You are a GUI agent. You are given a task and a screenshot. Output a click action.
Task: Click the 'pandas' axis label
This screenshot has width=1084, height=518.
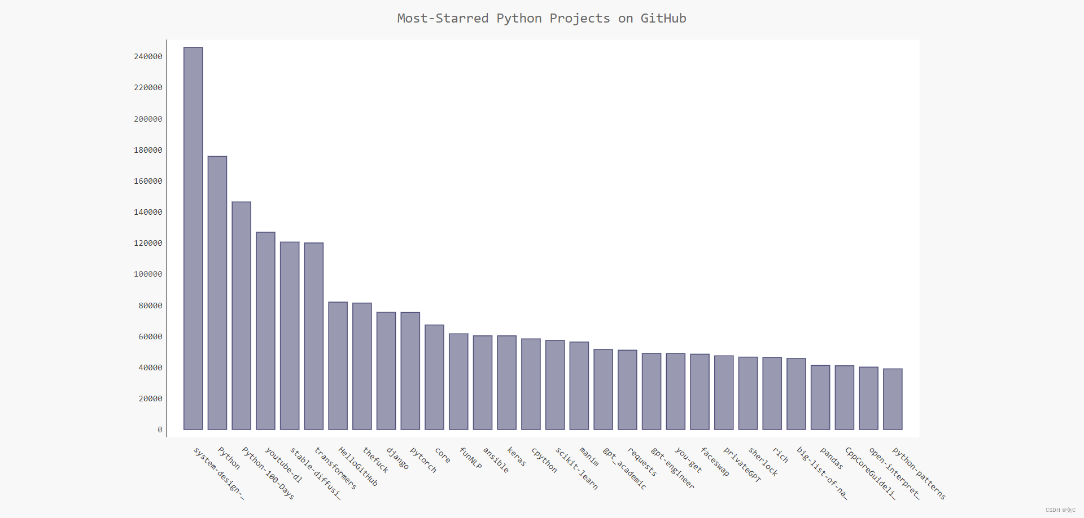click(832, 458)
